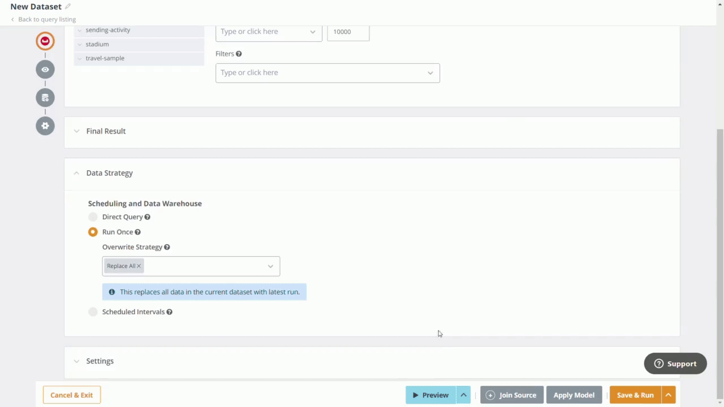Screen dimensions: 724x407
Task: Click the 10000 limit input field
Action: click(x=348, y=31)
